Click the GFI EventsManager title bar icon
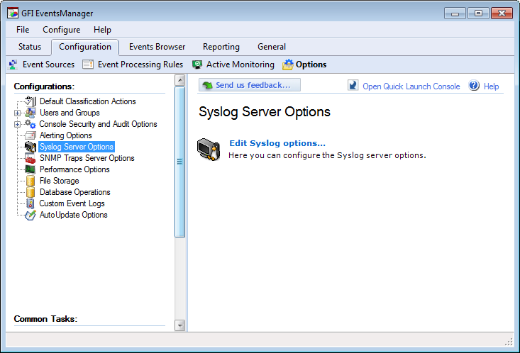This screenshot has width=520, height=353. (x=13, y=13)
